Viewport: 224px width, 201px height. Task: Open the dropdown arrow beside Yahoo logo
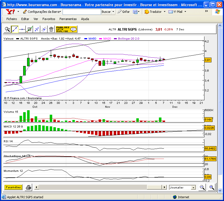pyautogui.click(x=18, y=11)
